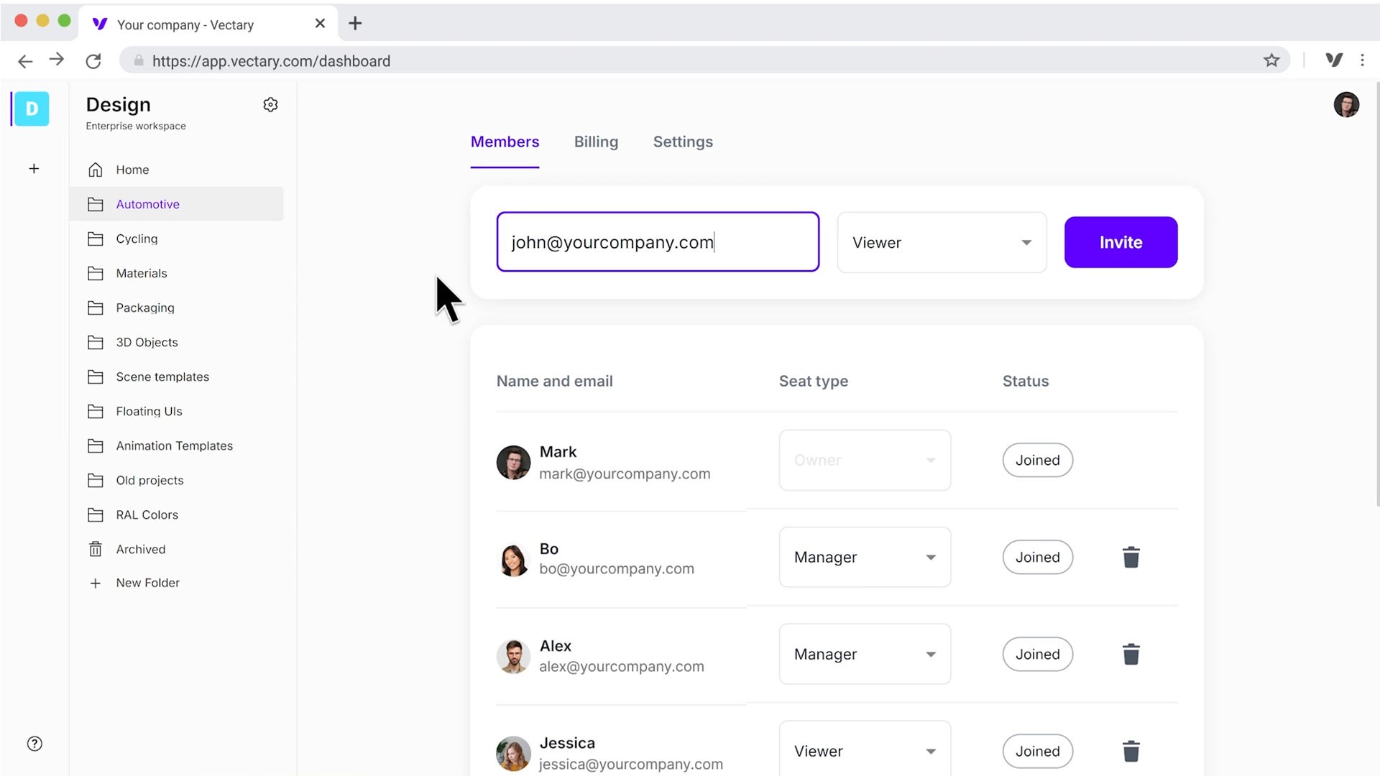Open the help question mark icon
The width and height of the screenshot is (1380, 776).
tap(34, 744)
